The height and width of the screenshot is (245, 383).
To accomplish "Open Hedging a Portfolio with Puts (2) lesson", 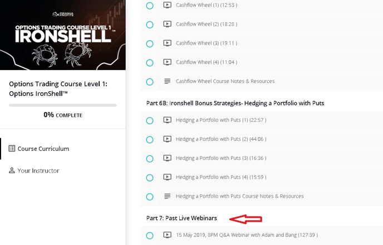I will click(221, 139).
